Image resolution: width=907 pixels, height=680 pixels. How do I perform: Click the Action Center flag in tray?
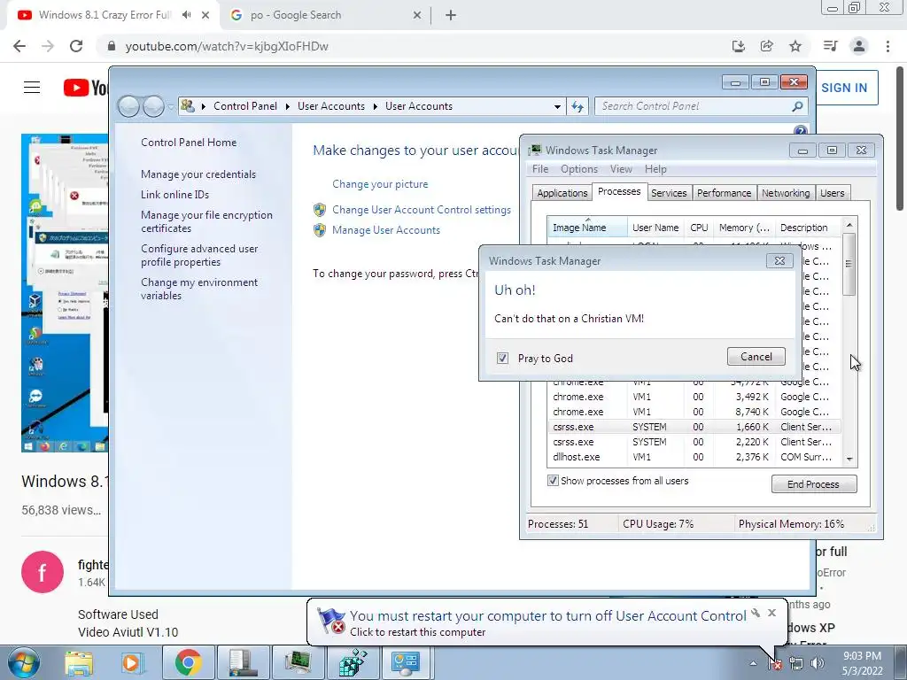pyautogui.click(x=775, y=663)
